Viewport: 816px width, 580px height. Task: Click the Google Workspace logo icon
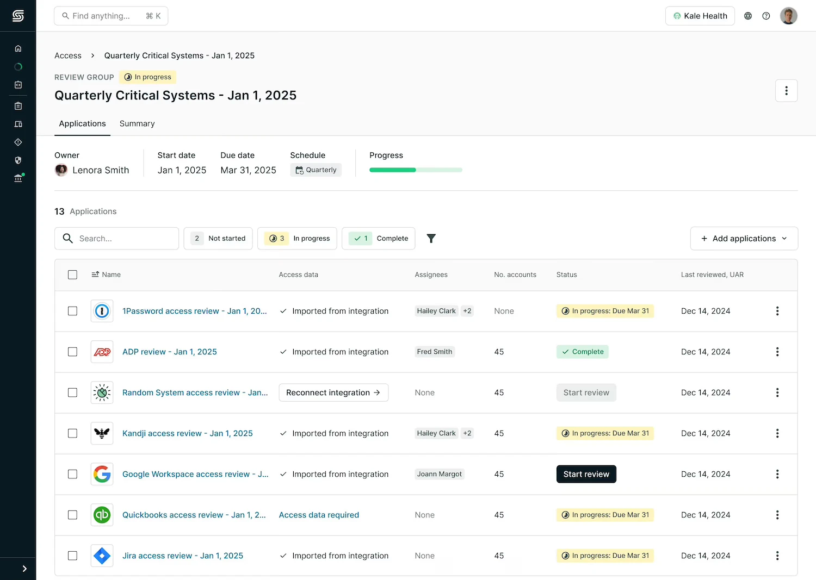coord(102,474)
